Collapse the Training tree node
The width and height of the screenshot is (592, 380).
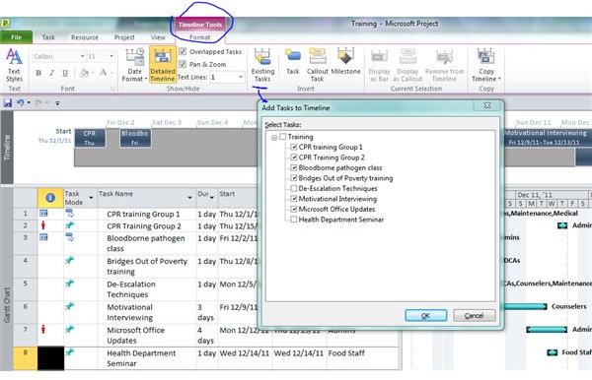(x=274, y=138)
